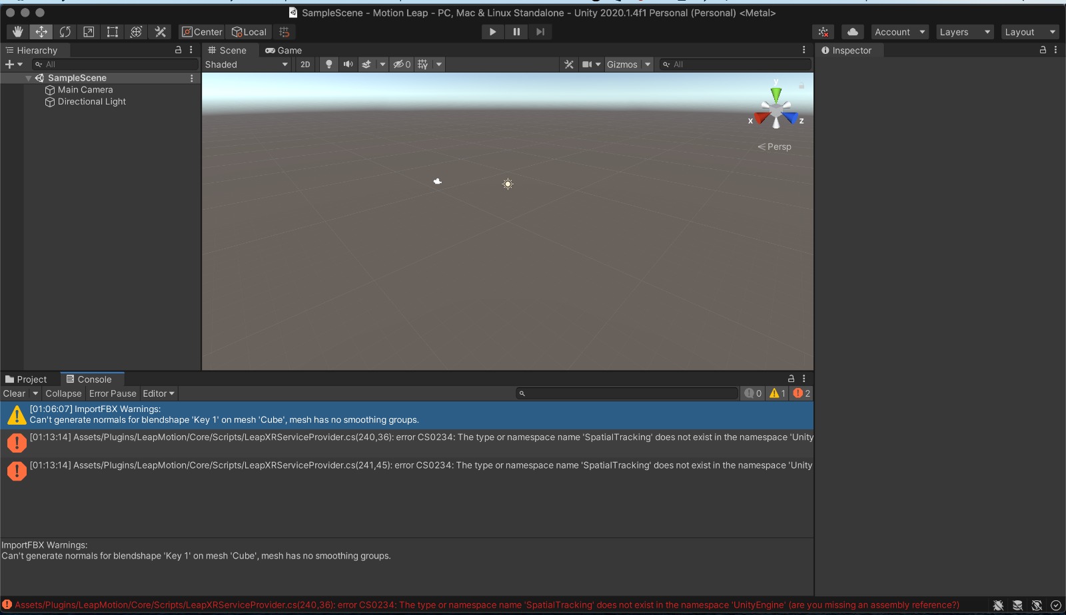Open Shaded draw mode dropdown

tap(247, 65)
